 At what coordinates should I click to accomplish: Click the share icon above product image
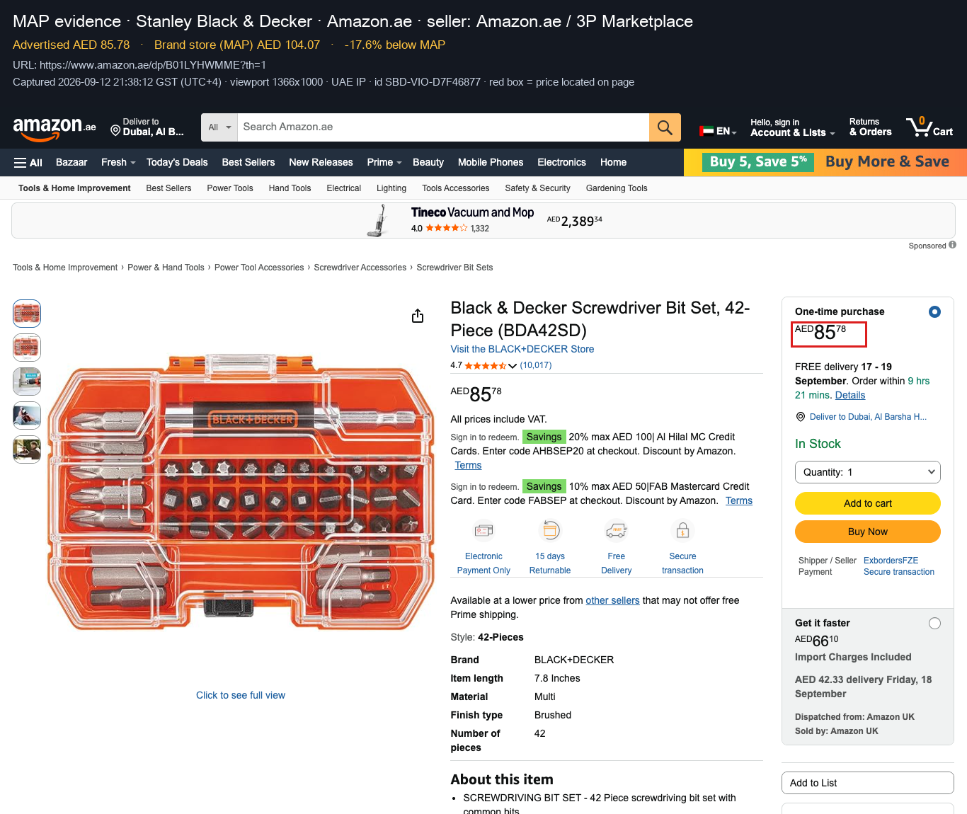tap(418, 316)
